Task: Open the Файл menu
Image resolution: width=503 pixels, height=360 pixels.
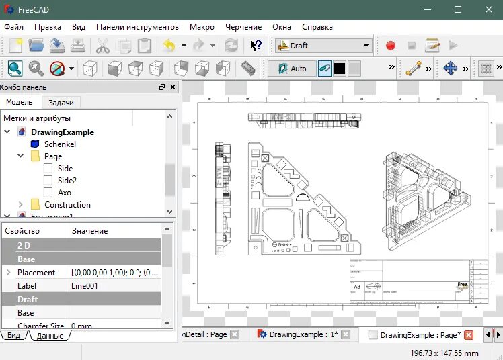Action: coord(14,27)
